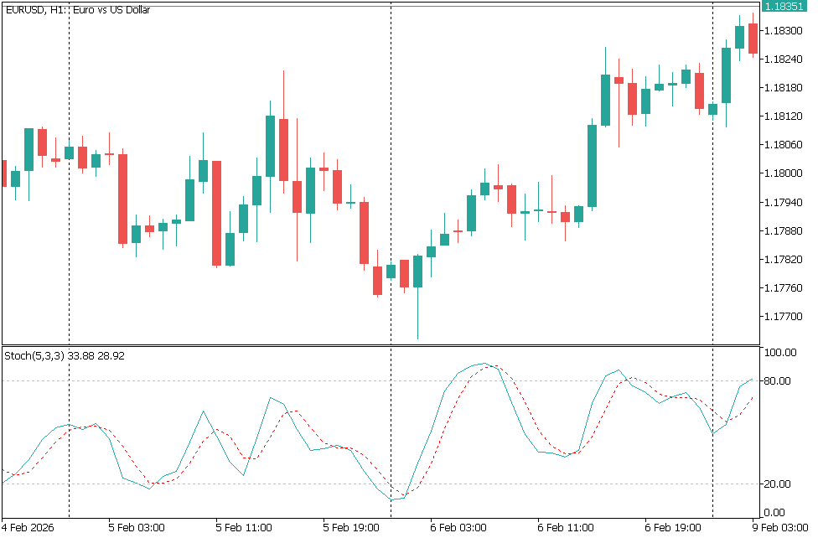Click the 6 Feb 19:00 time label

point(672,528)
